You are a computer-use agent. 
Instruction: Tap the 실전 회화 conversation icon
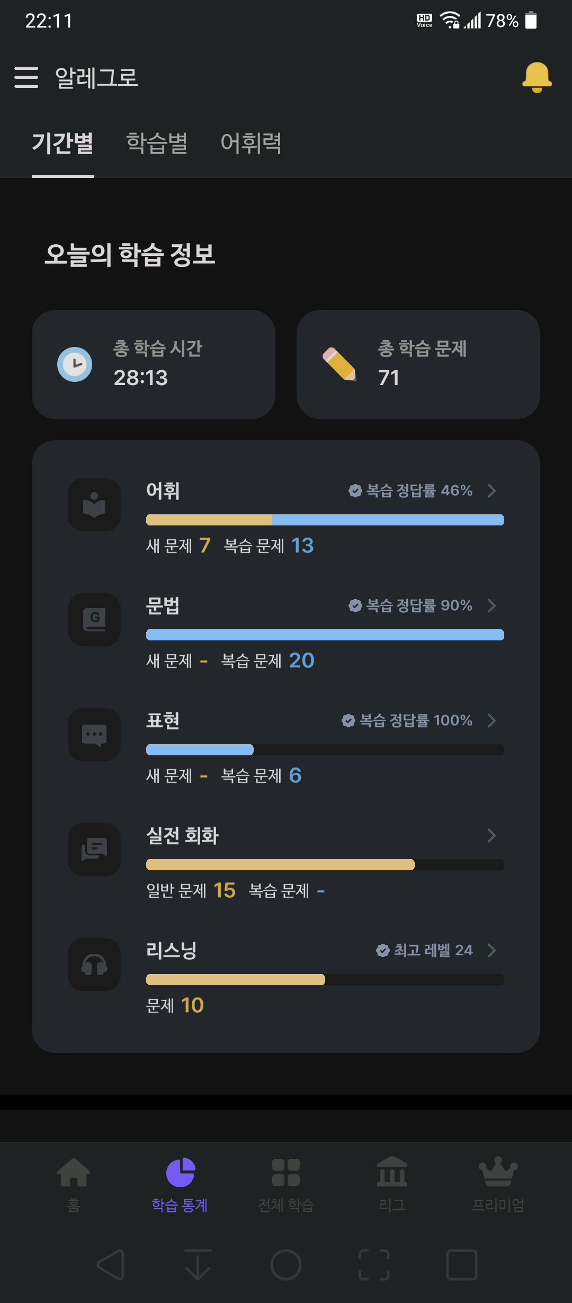click(94, 850)
